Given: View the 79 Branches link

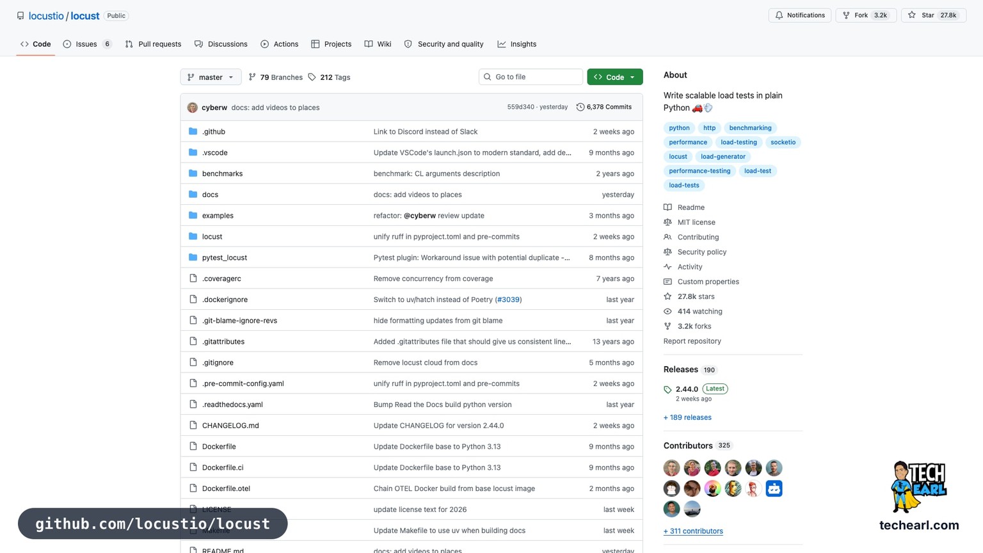Looking at the screenshot, I should click(x=276, y=77).
